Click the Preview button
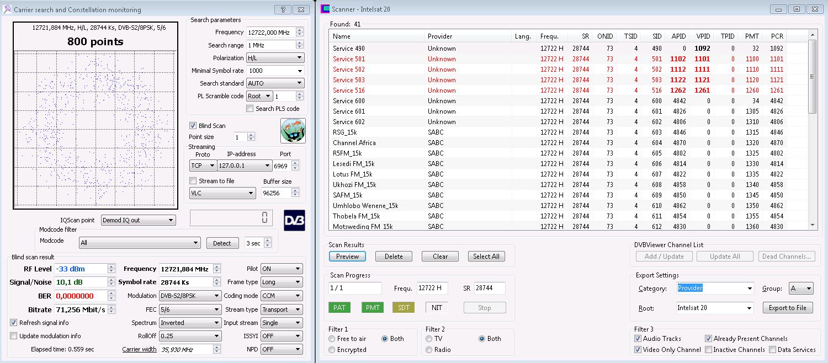The width and height of the screenshot is (828, 363). click(x=347, y=257)
